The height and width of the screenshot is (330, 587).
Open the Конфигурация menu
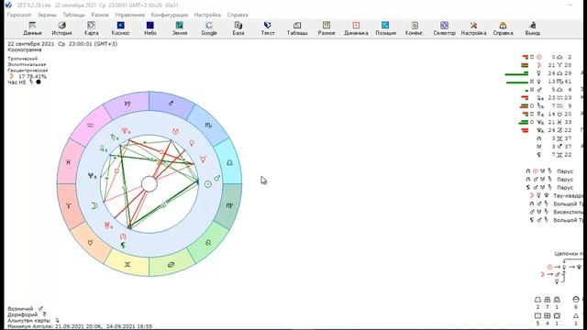tap(169, 15)
